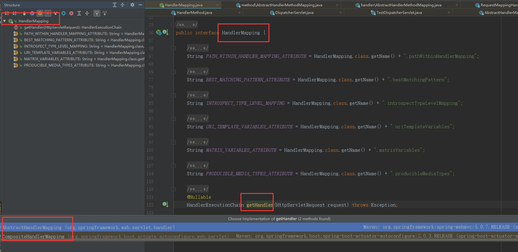Switch to HandlerMapping.java tab
This screenshot has height=252, width=518.
coord(183,5)
